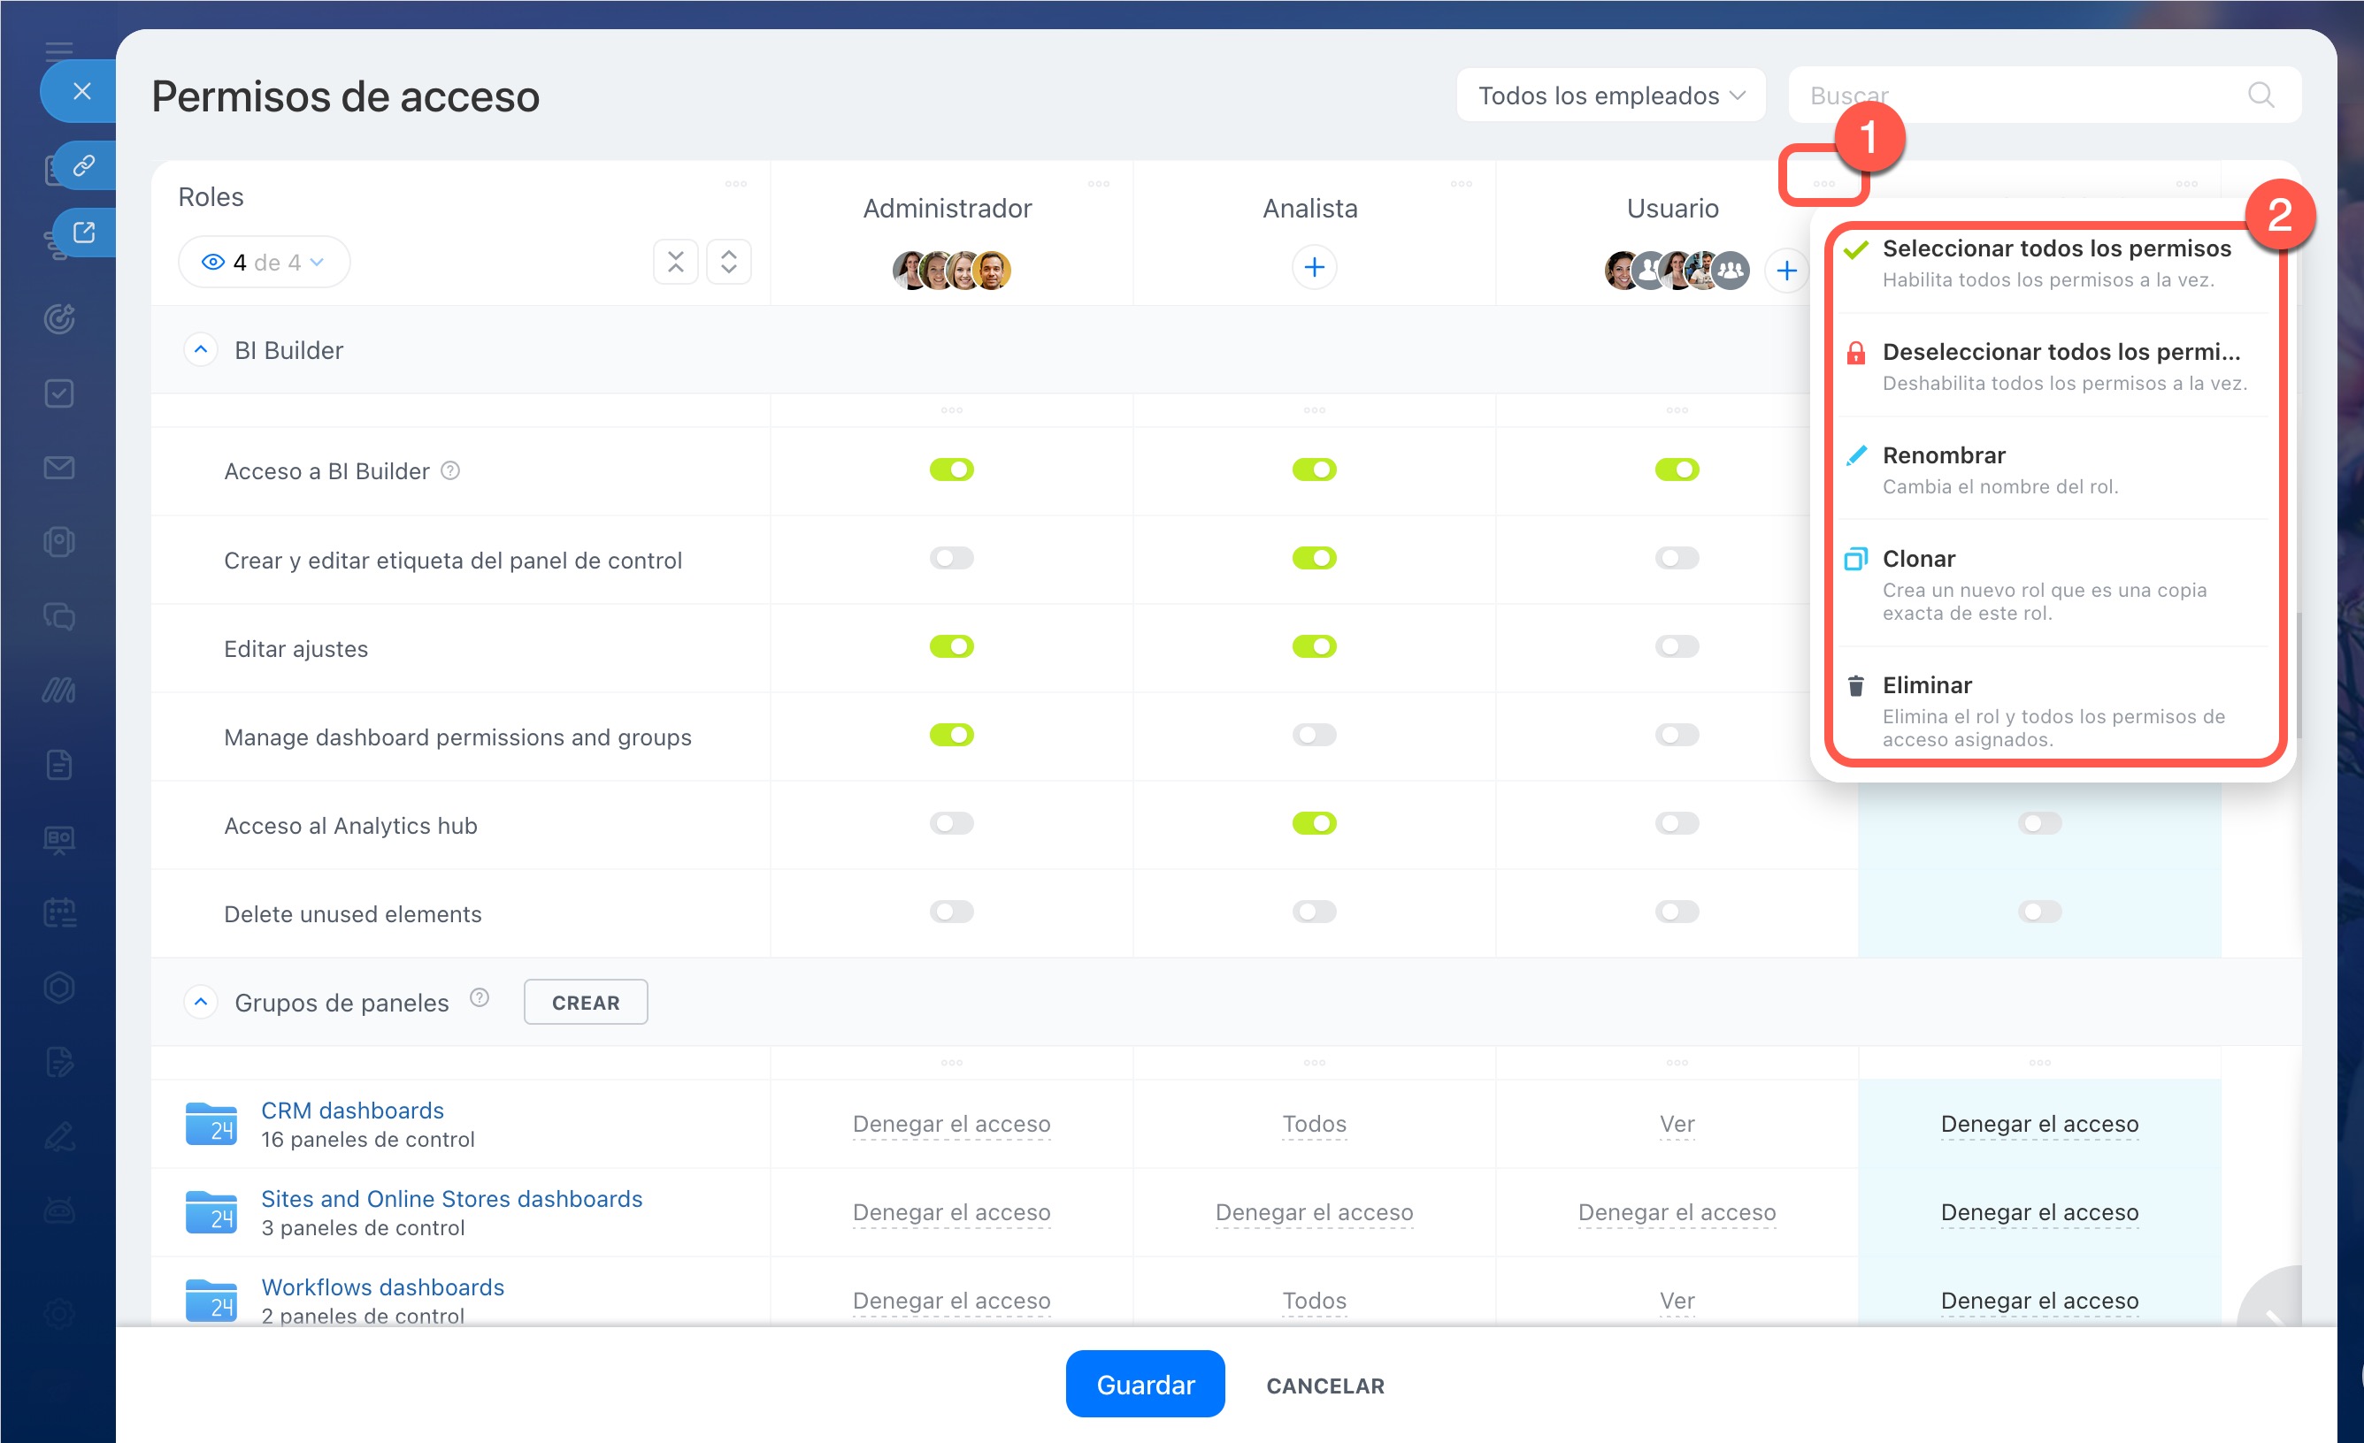Select Clonar from the role menu
This screenshot has width=2364, height=1443.
click(1919, 559)
